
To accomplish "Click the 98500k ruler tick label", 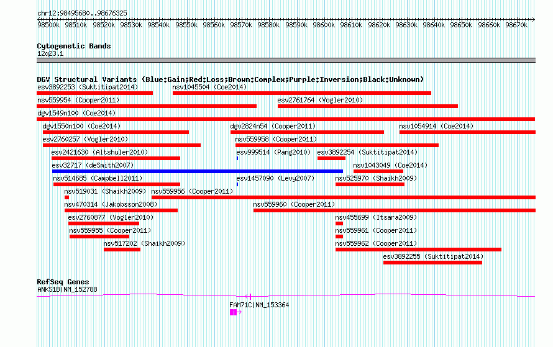I will click(48, 25).
